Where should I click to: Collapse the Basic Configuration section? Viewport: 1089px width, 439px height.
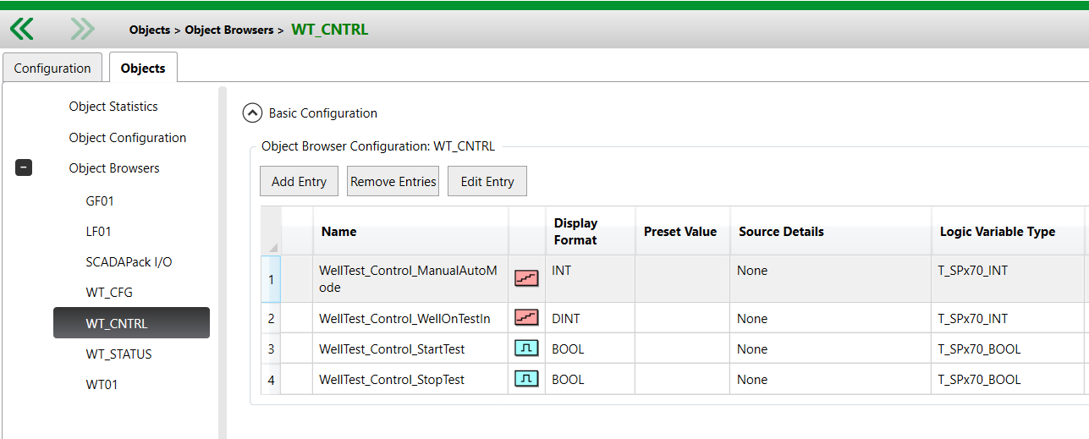click(252, 113)
